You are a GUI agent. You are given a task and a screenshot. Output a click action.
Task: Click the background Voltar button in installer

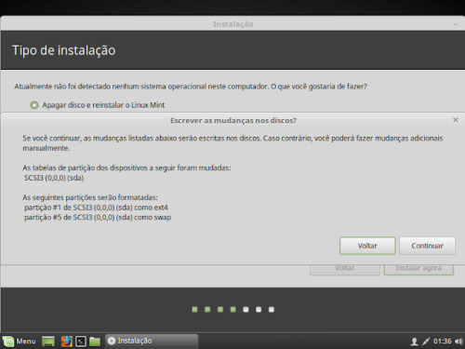345,269
